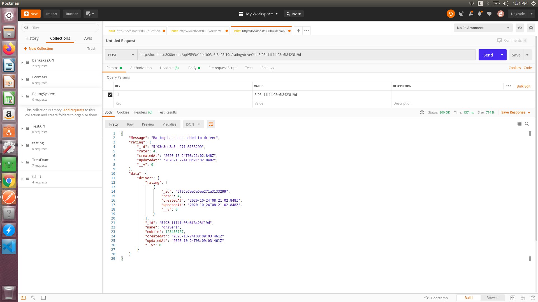The width and height of the screenshot is (538, 302).
Task: Expand the TreuExam collection
Action: tap(22, 162)
